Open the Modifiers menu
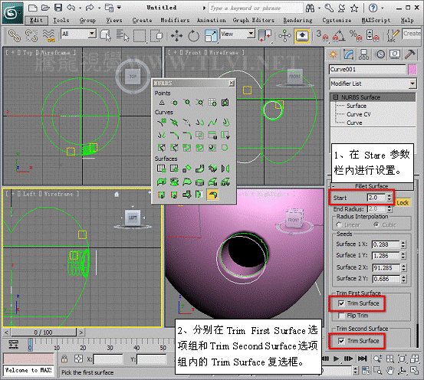The image size is (424, 380). point(175,20)
